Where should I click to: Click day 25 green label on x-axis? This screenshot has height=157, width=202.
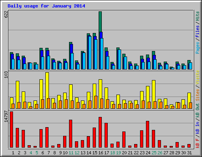tap(154, 153)
